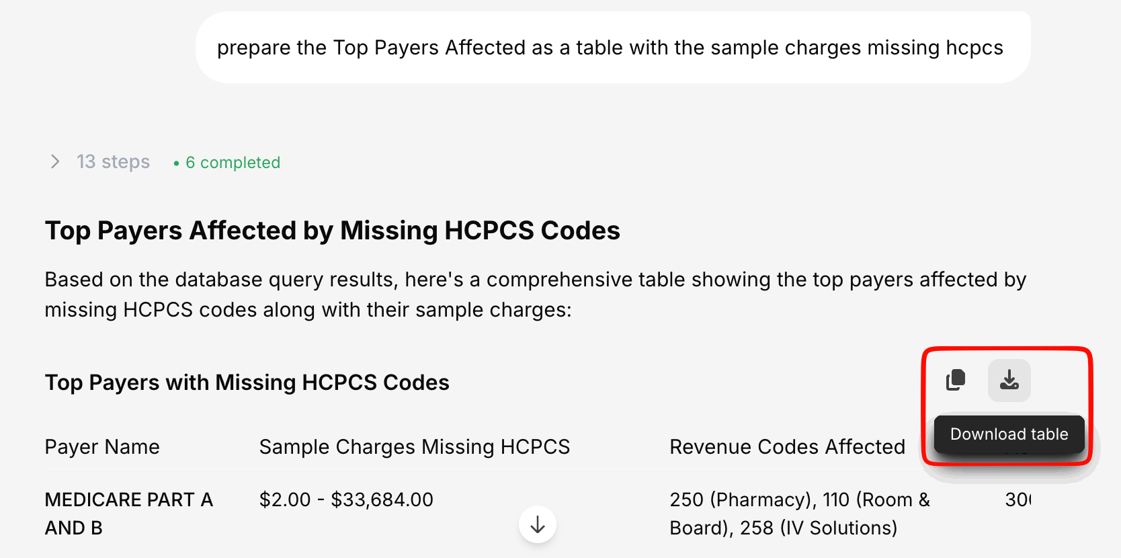The width and height of the screenshot is (1121, 558).
Task: Click the 250 (Pharmacy) revenue codes cell
Action: 799,514
